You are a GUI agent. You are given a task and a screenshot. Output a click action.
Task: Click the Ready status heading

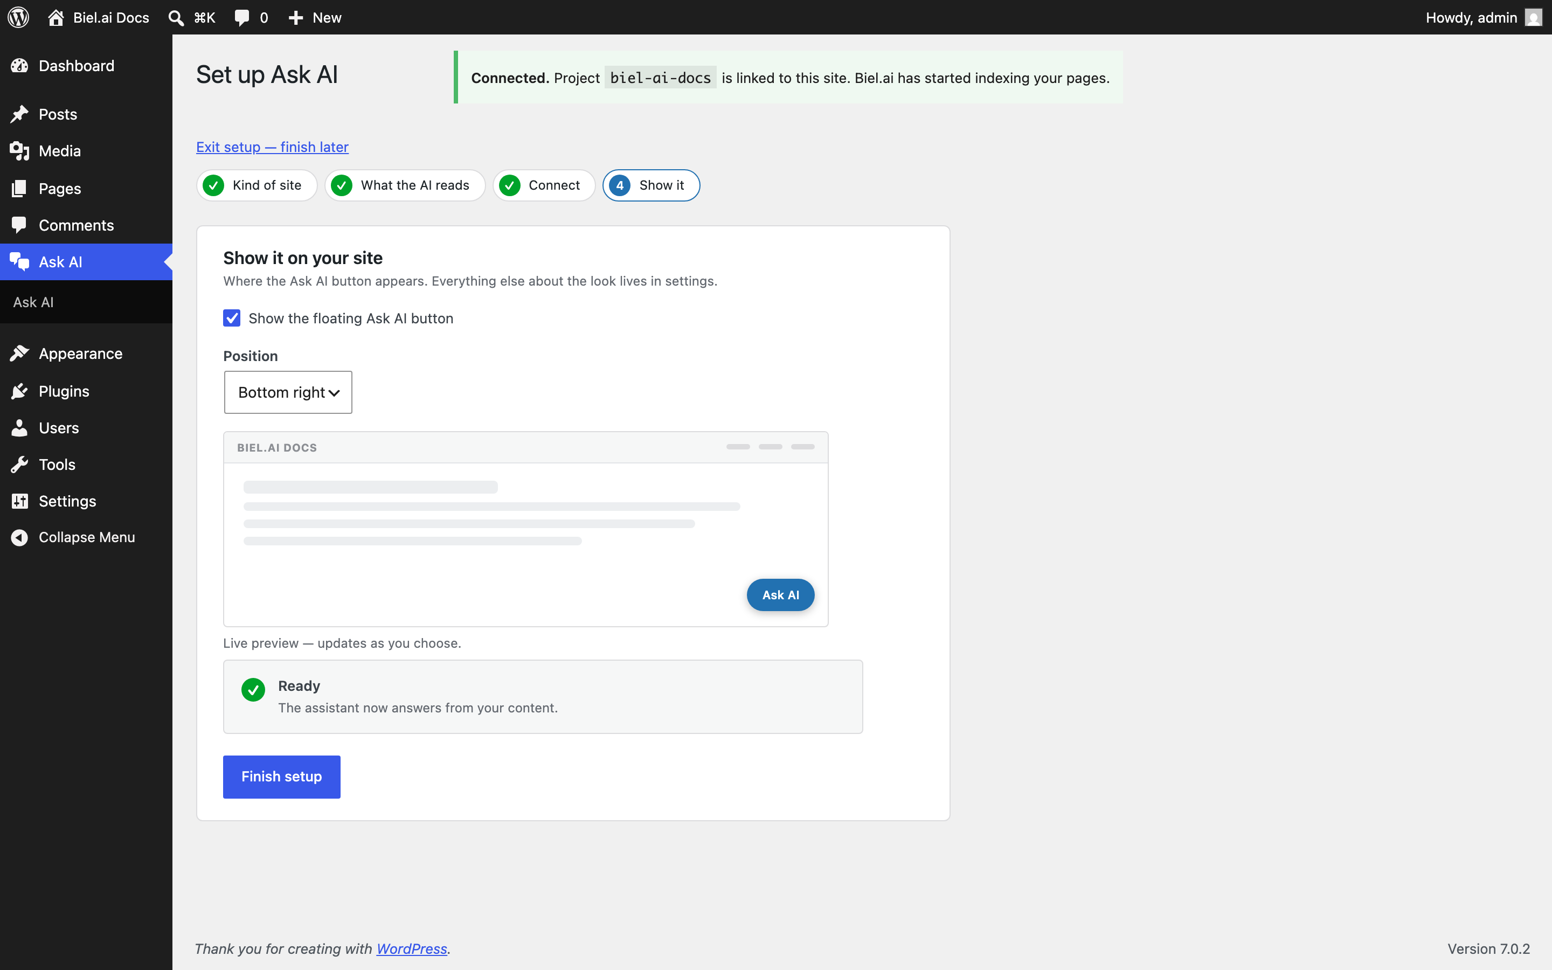299,686
